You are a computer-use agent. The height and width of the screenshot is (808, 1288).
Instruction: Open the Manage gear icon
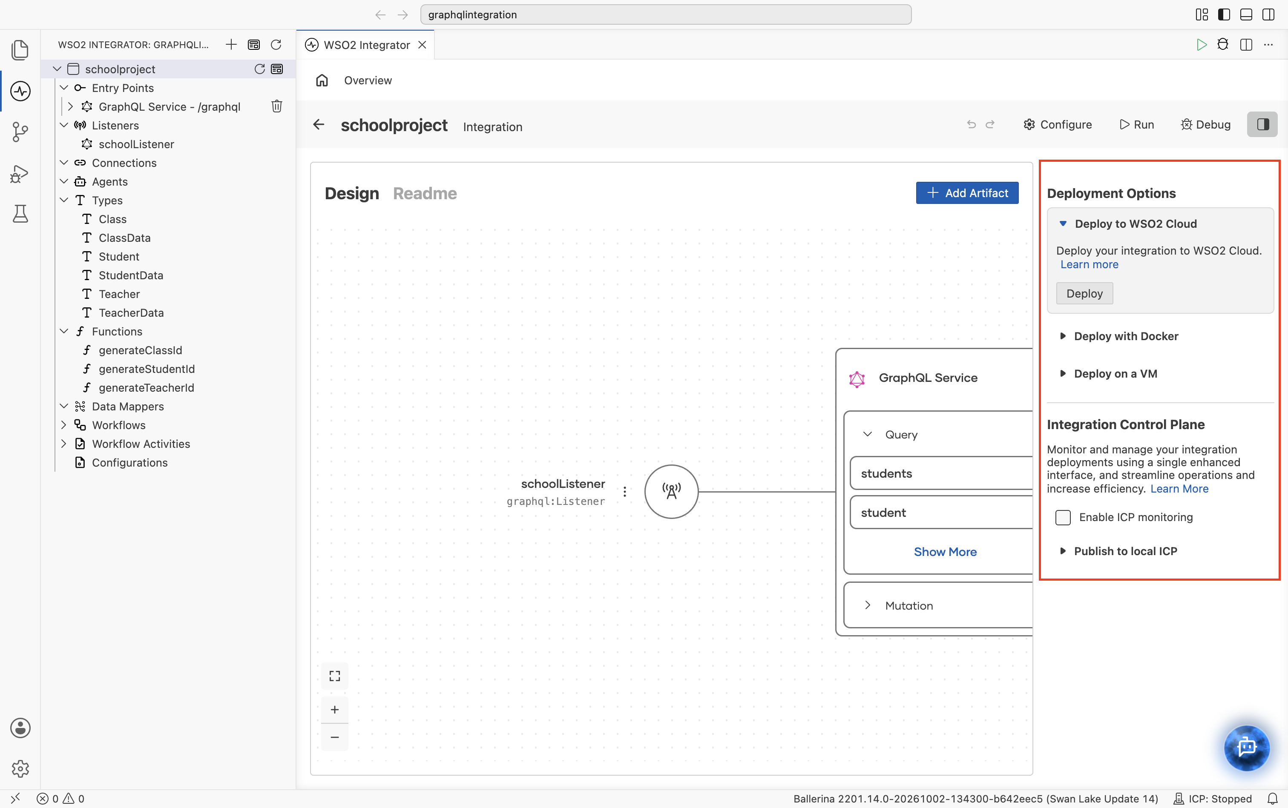(20, 769)
